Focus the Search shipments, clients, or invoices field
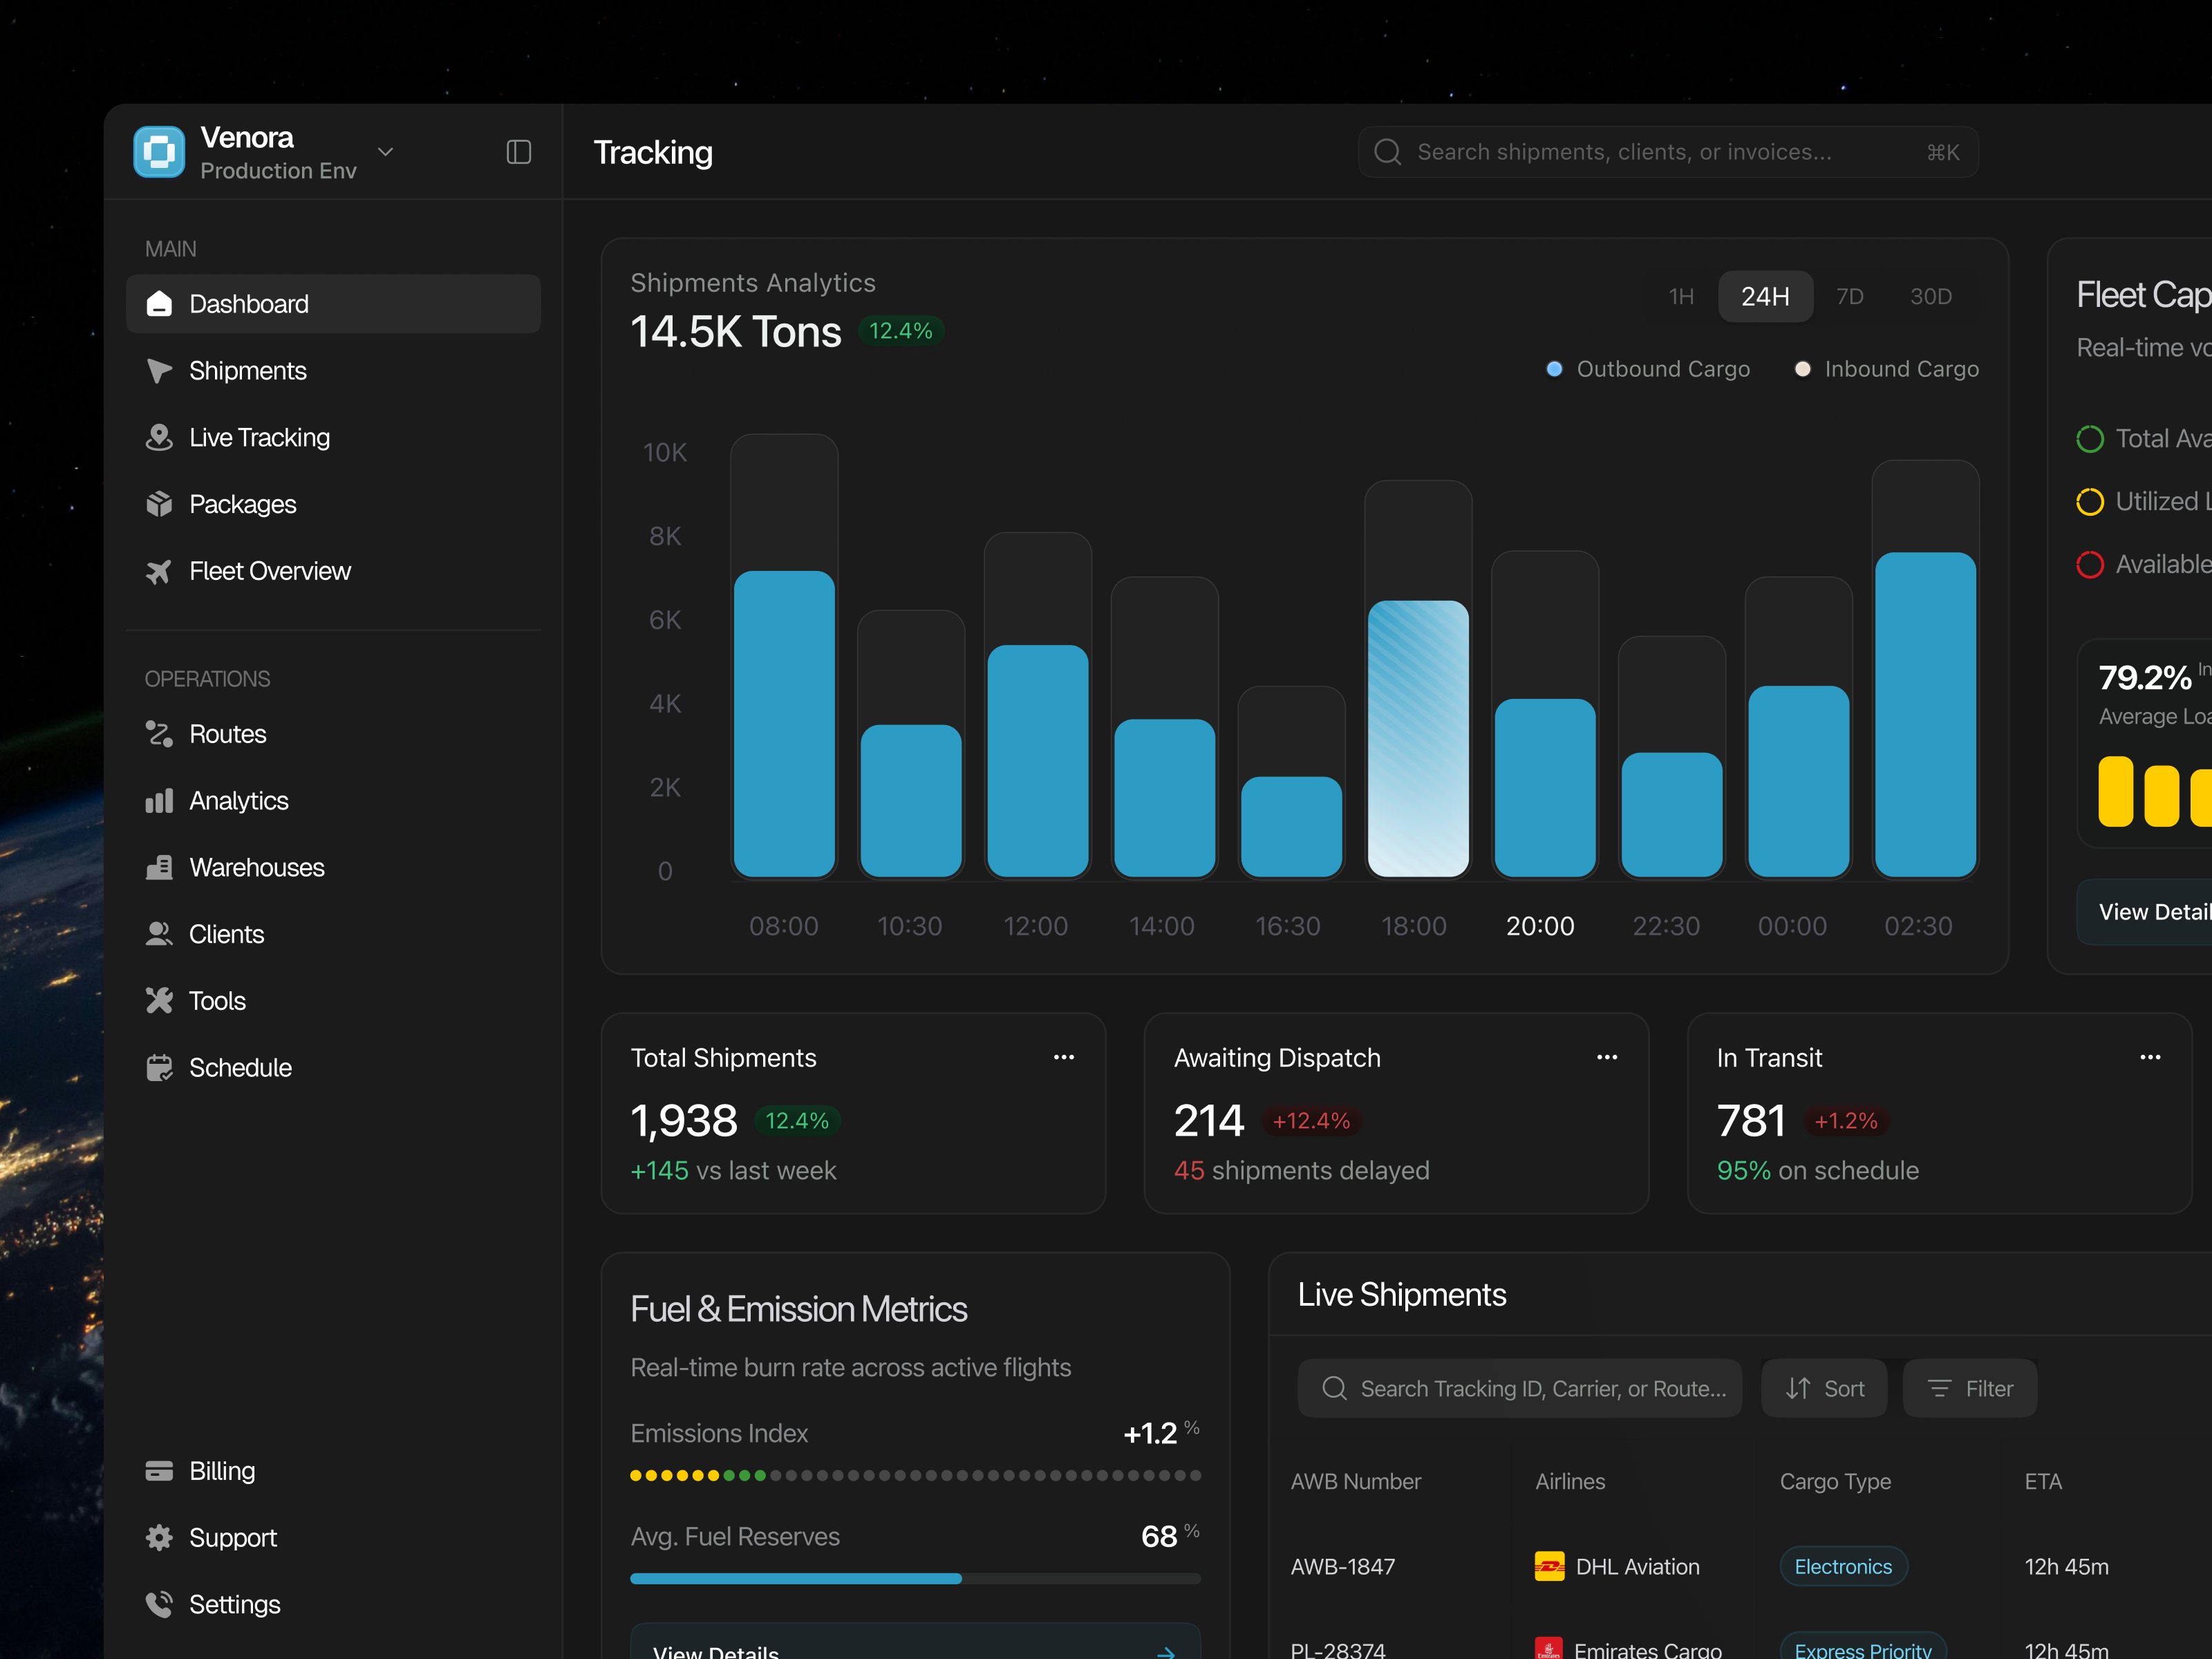Screen dimensions: 2212x1659 click(1668, 152)
